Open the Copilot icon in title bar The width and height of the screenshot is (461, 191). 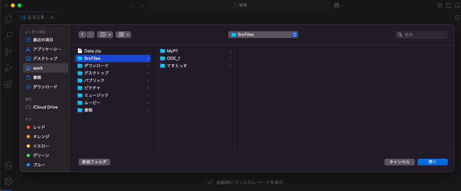point(338,5)
